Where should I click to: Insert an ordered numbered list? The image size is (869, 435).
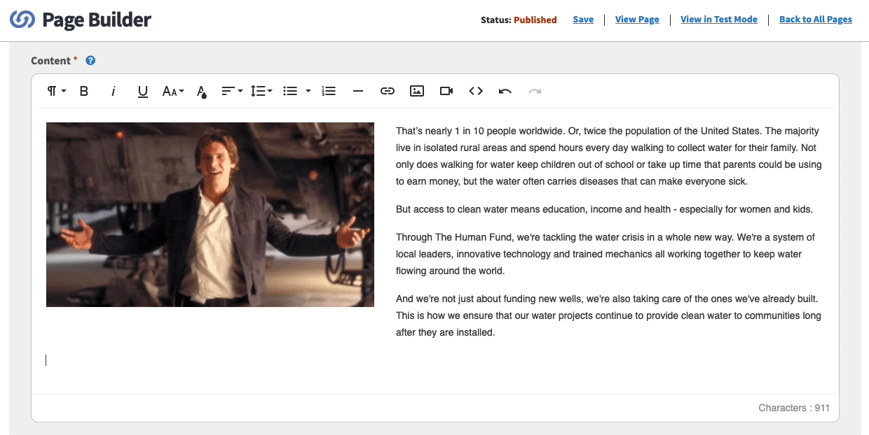tap(329, 91)
